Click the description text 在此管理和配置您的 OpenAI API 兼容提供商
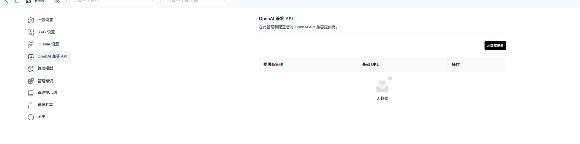 (x=298, y=27)
